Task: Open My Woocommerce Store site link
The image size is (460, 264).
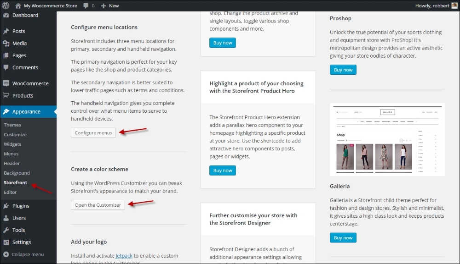Action: coord(51,5)
